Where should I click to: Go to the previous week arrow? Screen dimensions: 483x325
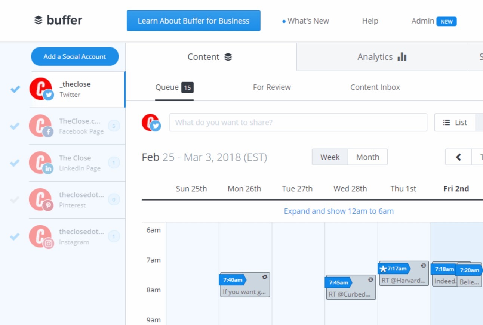point(458,157)
